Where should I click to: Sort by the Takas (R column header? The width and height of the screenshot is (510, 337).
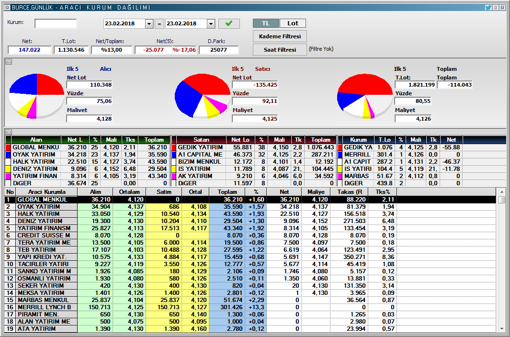[350, 192]
